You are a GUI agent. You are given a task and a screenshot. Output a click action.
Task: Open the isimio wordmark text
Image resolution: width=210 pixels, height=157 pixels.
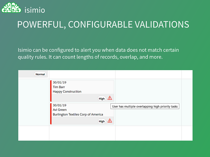(35, 10)
